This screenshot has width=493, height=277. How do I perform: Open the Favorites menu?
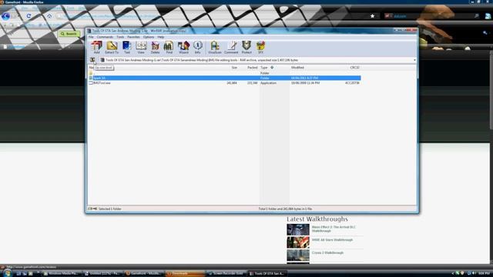pyautogui.click(x=133, y=37)
